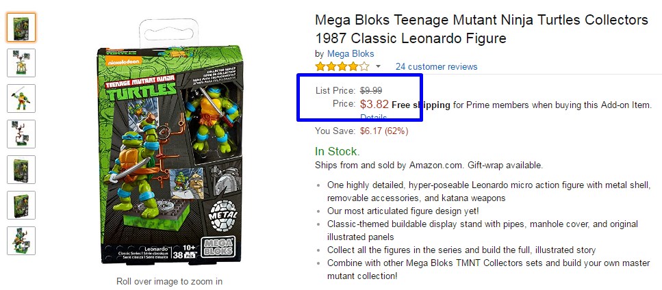Image resolution: width=662 pixels, height=290 pixels.
Task: Click the $3.82 price
Action: point(374,105)
